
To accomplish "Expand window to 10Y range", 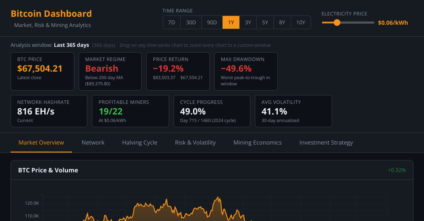I will pos(301,23).
